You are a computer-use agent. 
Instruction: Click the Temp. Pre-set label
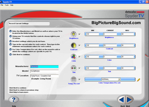pos(74,84)
